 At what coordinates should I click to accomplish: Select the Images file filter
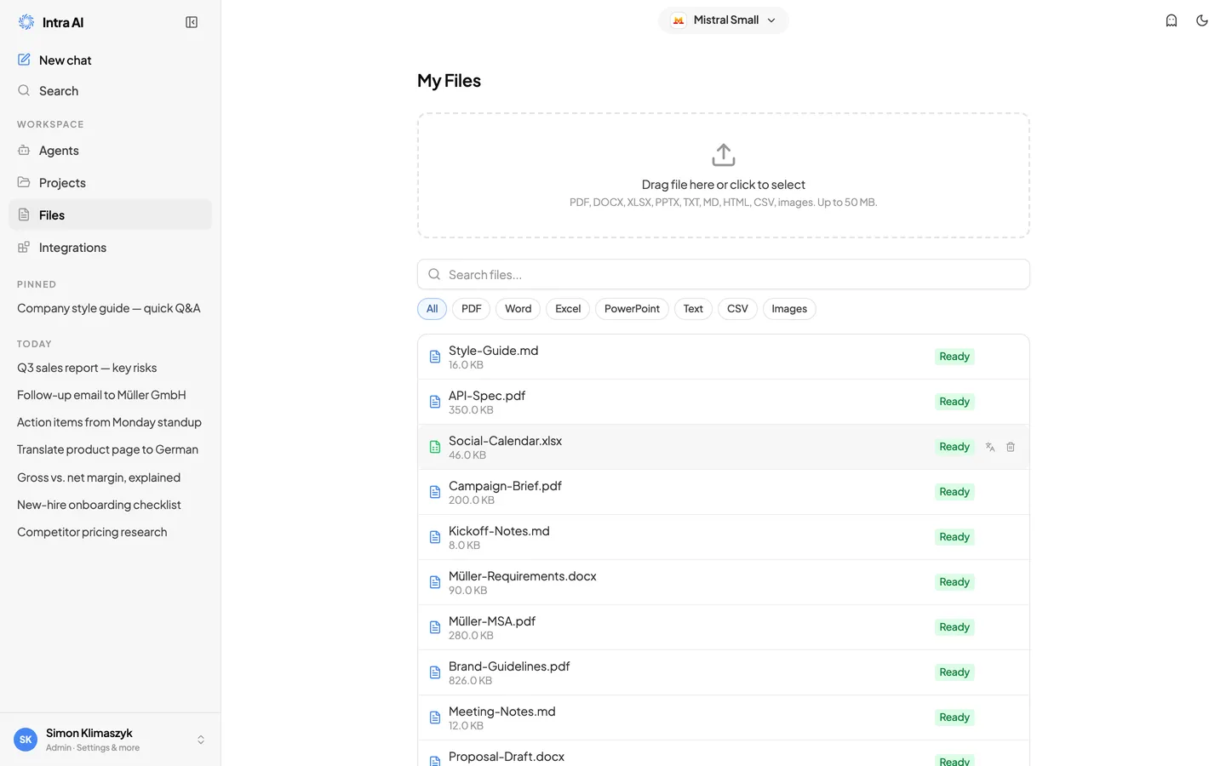pyautogui.click(x=789, y=309)
